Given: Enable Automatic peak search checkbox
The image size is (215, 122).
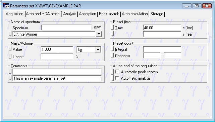Looking at the screenshot, I should tap(117, 72).
